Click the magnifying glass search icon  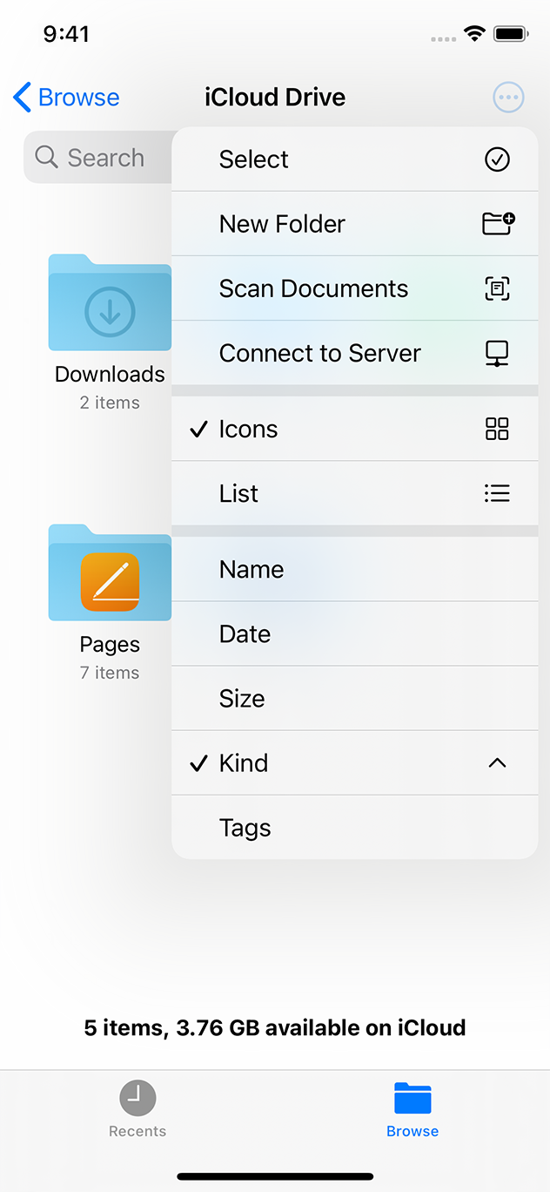[x=46, y=157]
